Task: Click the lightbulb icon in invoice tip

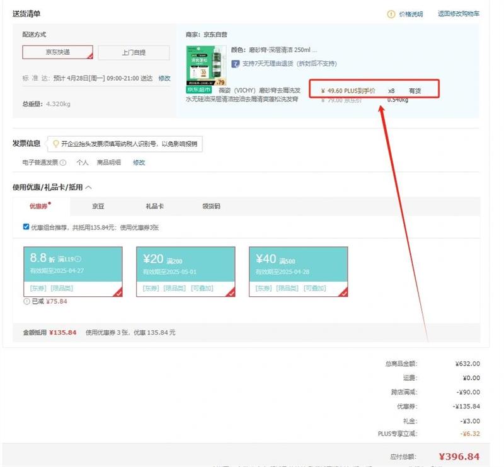Action: click(55, 144)
